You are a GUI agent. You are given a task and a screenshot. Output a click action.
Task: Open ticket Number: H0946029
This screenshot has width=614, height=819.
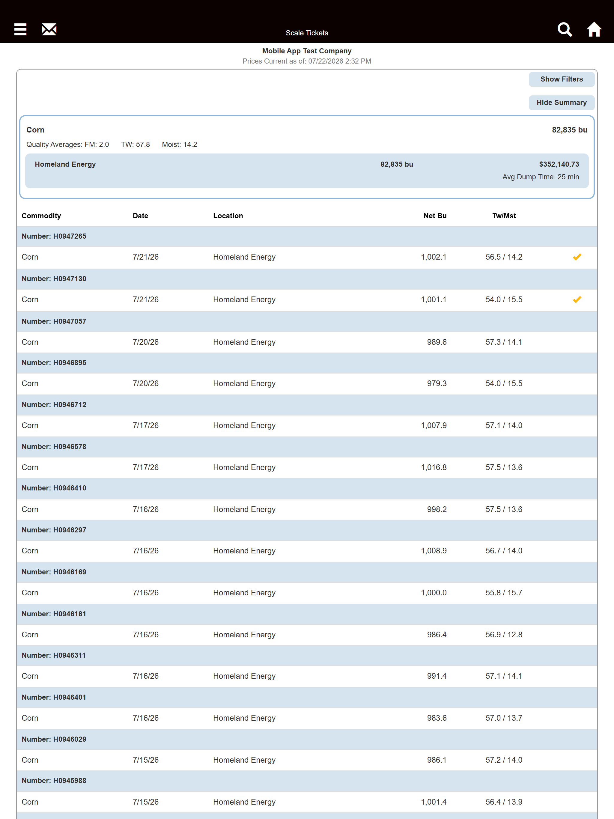[307, 739]
